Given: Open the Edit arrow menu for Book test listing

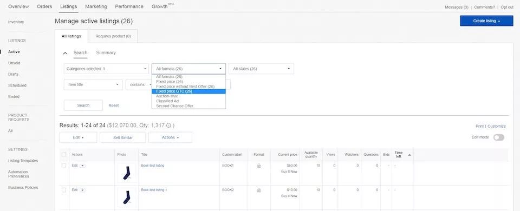Looking at the screenshot, I should 82,166.
